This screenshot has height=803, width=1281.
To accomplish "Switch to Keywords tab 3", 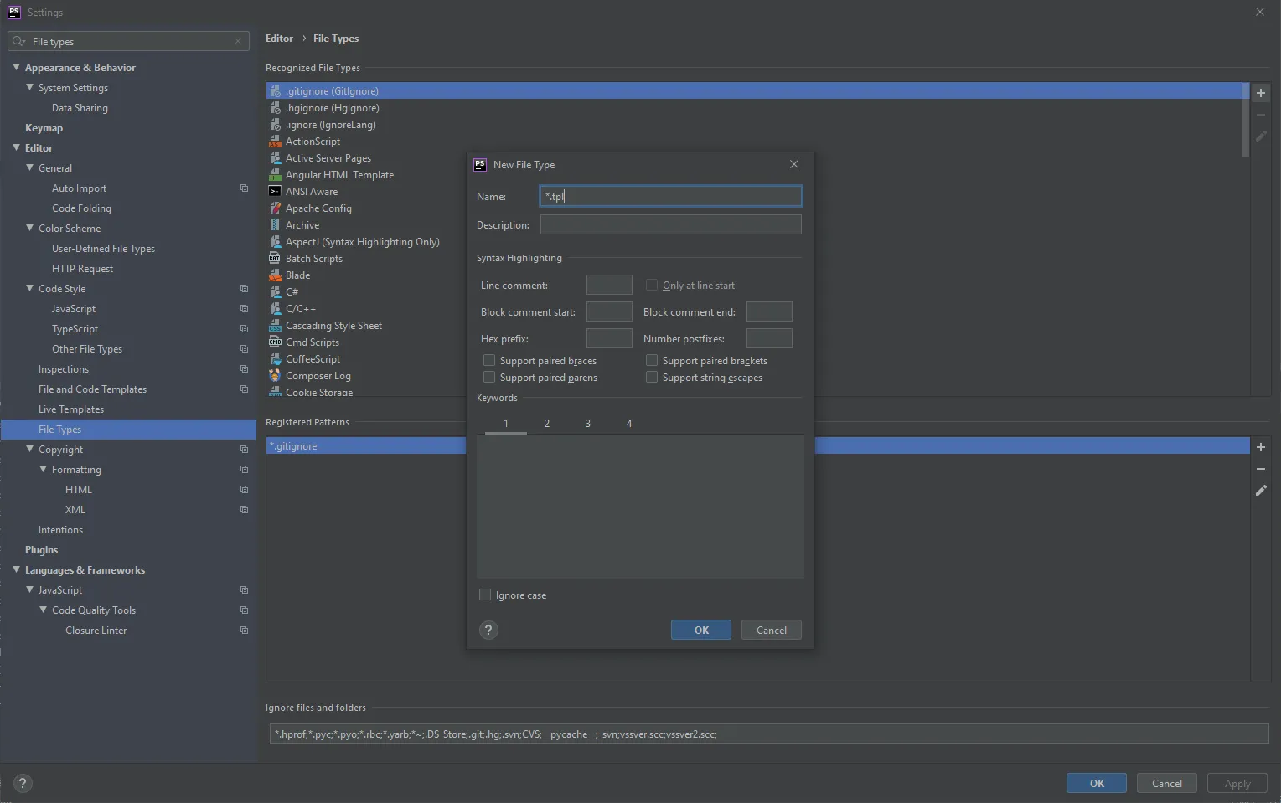I will point(588,424).
